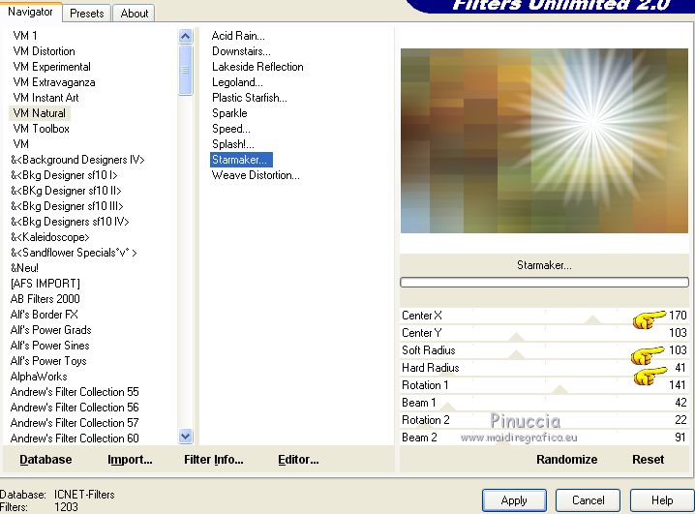This screenshot has height=514, width=695.
Task: Select the plain VM category
Action: coord(21,144)
